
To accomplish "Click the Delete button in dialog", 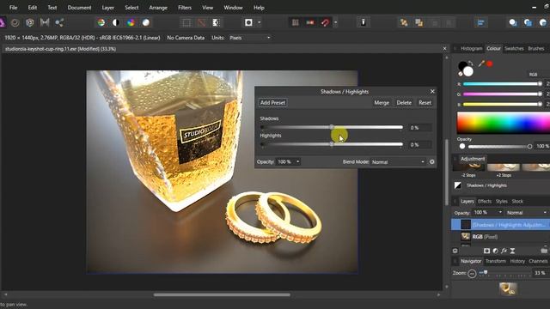I will click(404, 103).
